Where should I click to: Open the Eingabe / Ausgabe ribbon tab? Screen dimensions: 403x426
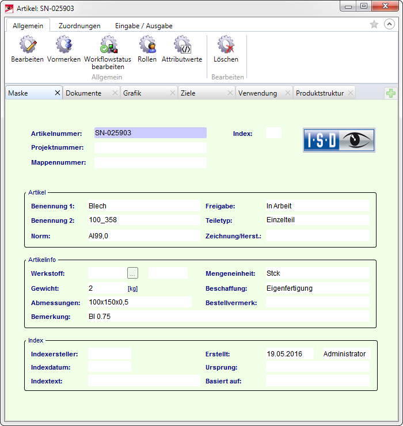[x=143, y=26]
